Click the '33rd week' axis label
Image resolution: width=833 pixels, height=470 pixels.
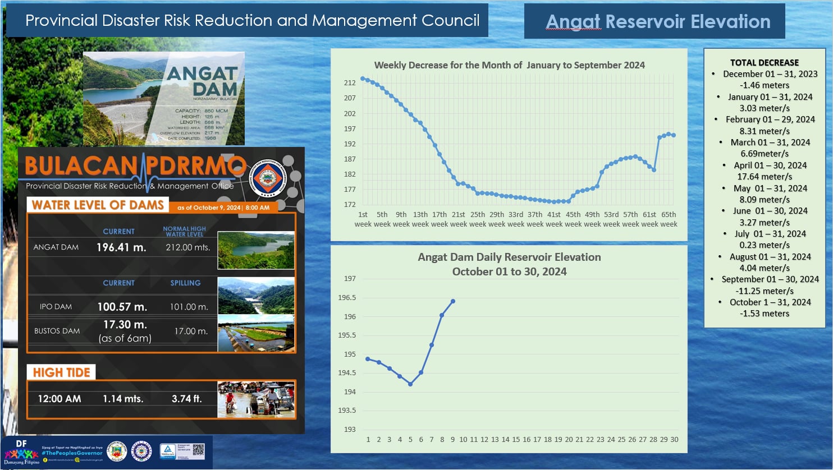coord(516,219)
